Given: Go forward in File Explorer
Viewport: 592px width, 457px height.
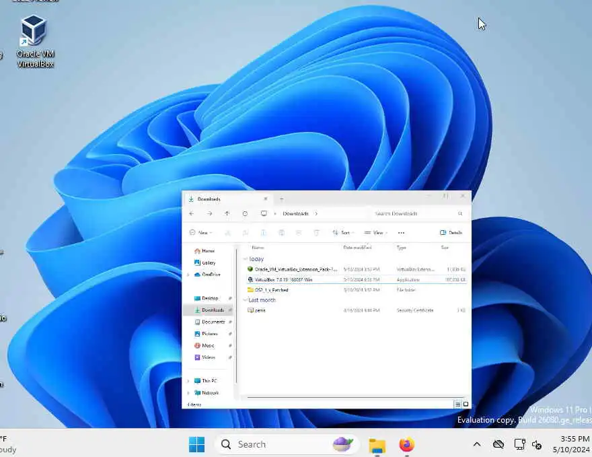Looking at the screenshot, I should [209, 213].
